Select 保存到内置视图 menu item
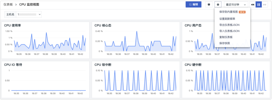This screenshot has width=272, height=100. pyautogui.click(x=232, y=12)
